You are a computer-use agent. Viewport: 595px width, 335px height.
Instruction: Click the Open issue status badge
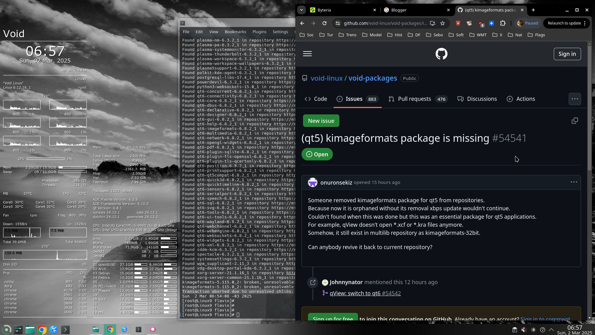317,154
